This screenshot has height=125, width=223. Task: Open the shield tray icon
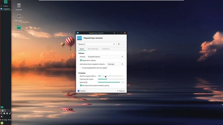click(7, 114)
